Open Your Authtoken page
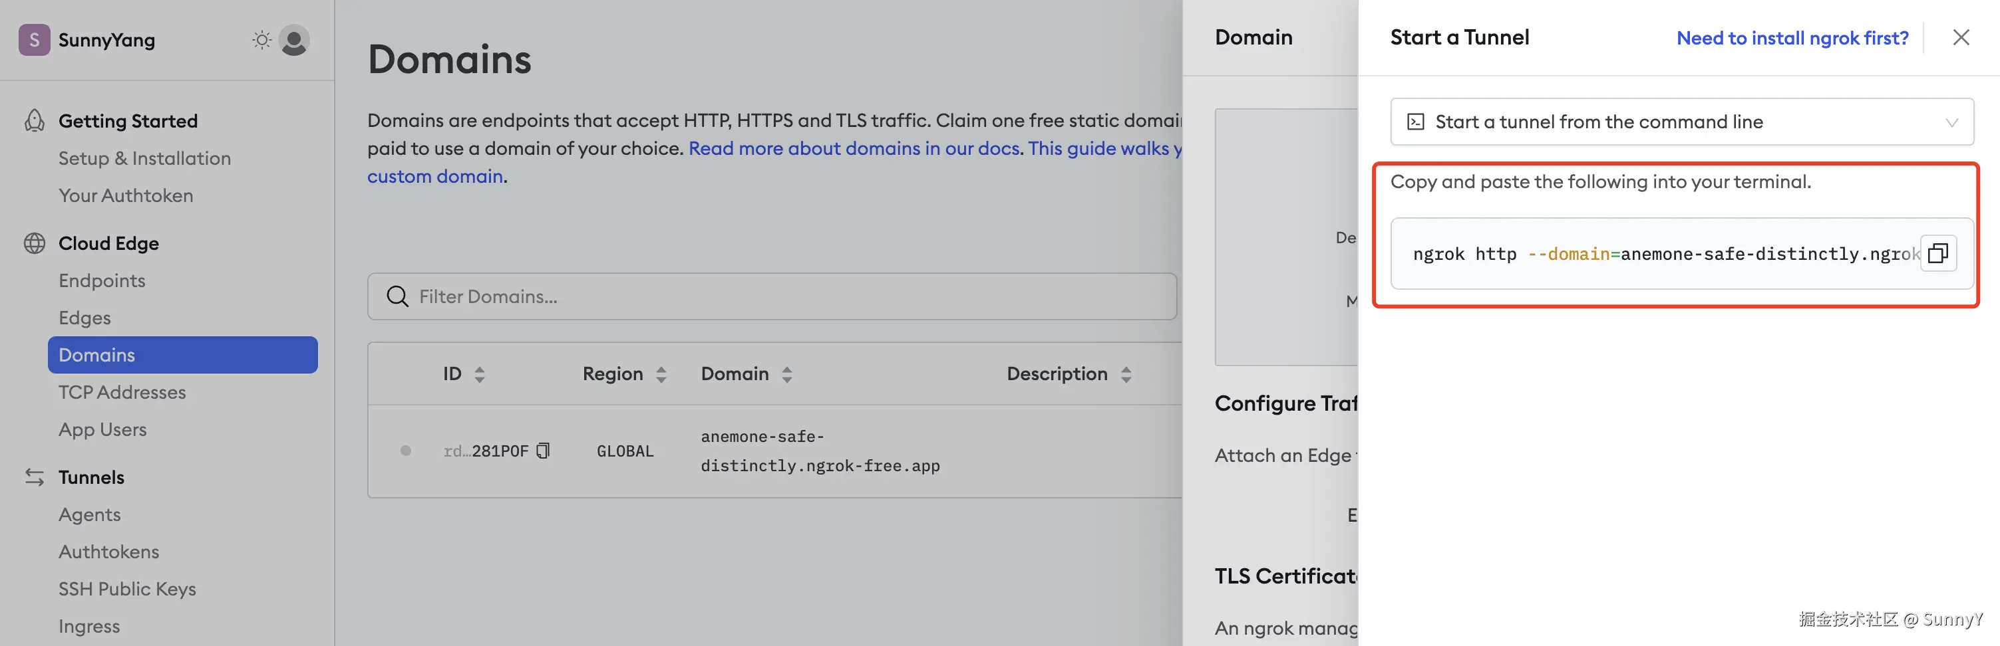Image resolution: width=2000 pixels, height=646 pixels. click(x=126, y=195)
